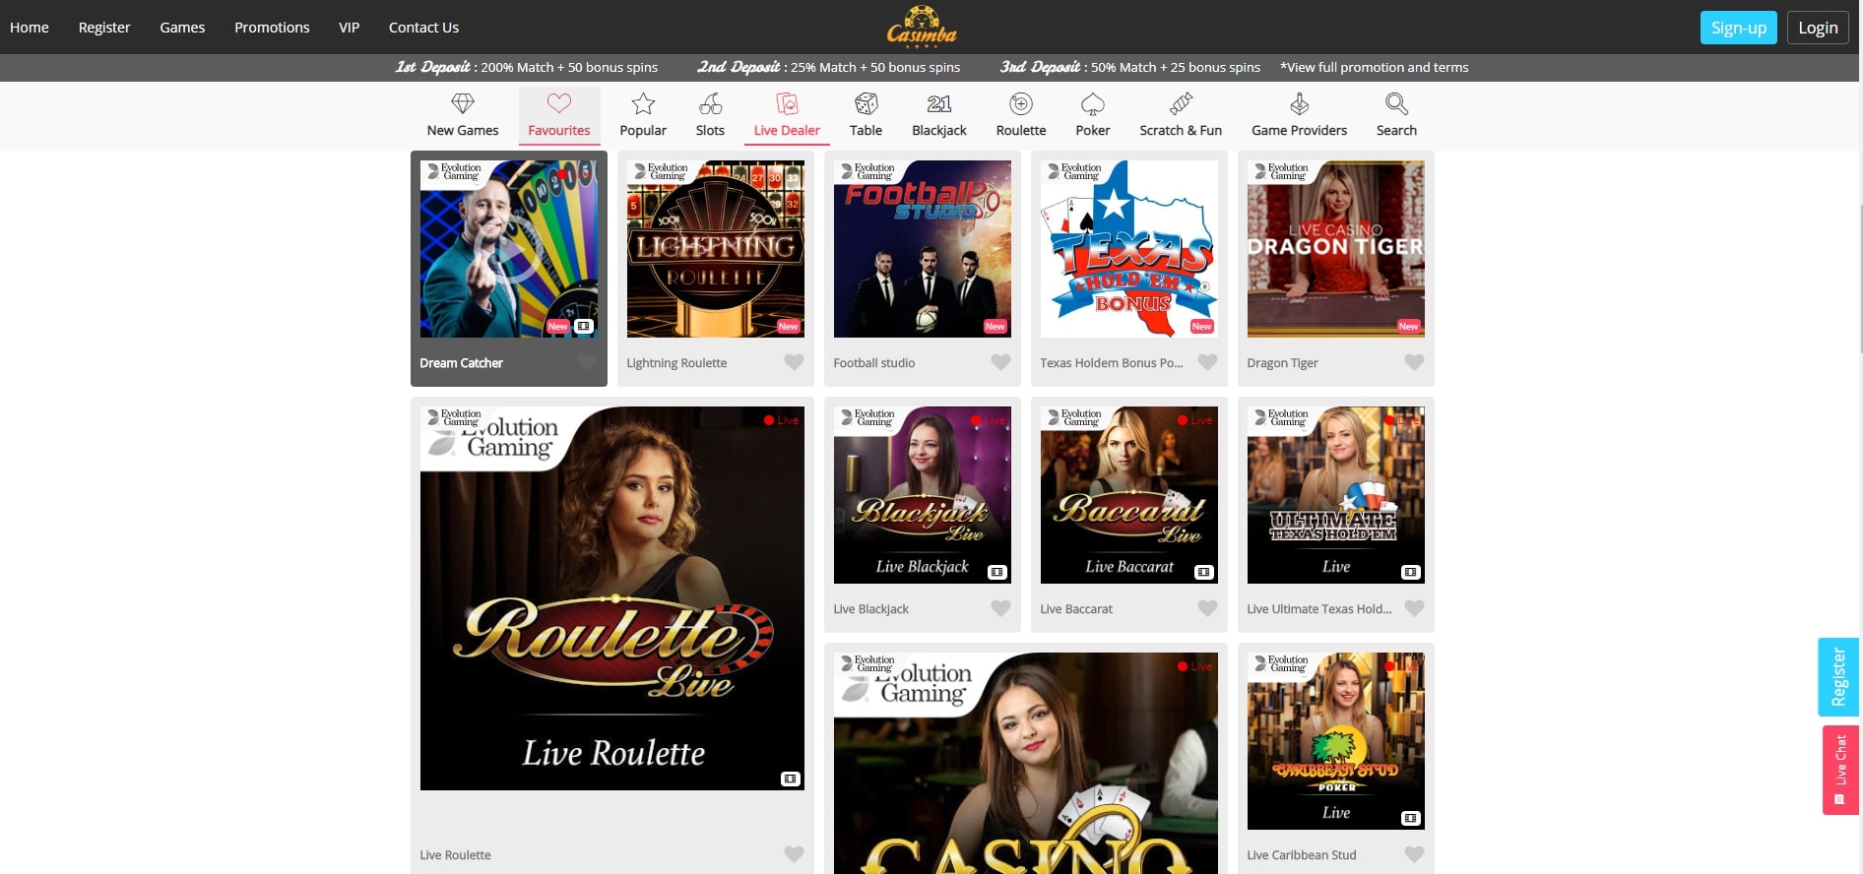This screenshot has height=874, width=1863.
Task: Click the Sign-up button
Action: [x=1738, y=28]
